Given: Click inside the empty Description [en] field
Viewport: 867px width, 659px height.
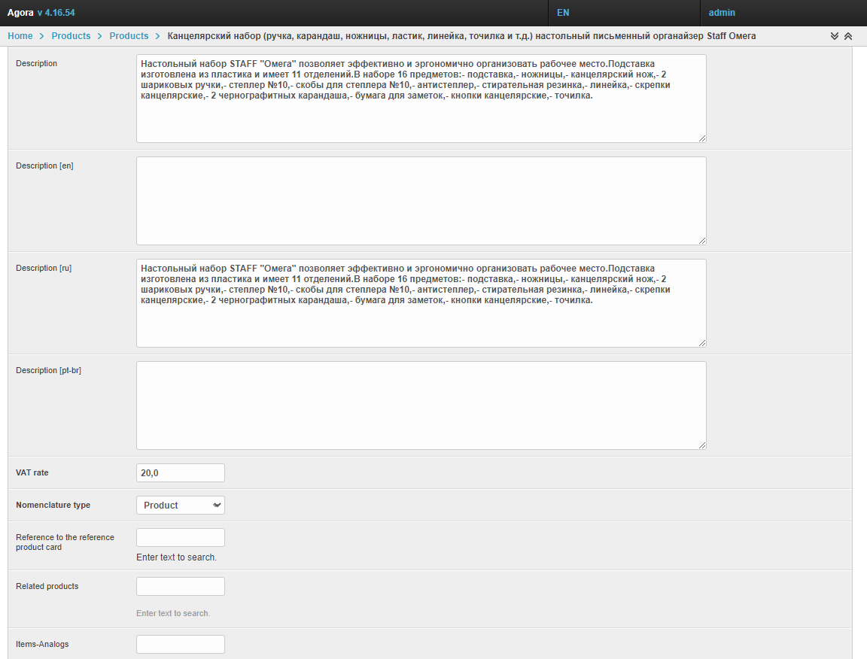Looking at the screenshot, I should point(421,201).
